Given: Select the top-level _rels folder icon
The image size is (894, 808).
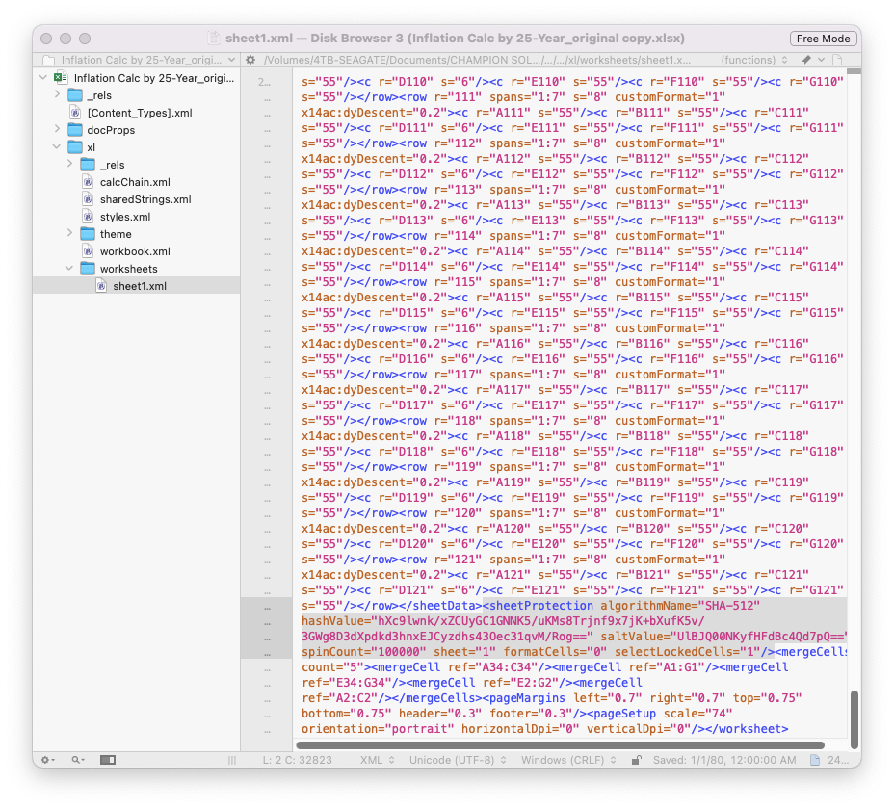Looking at the screenshot, I should (x=75, y=95).
